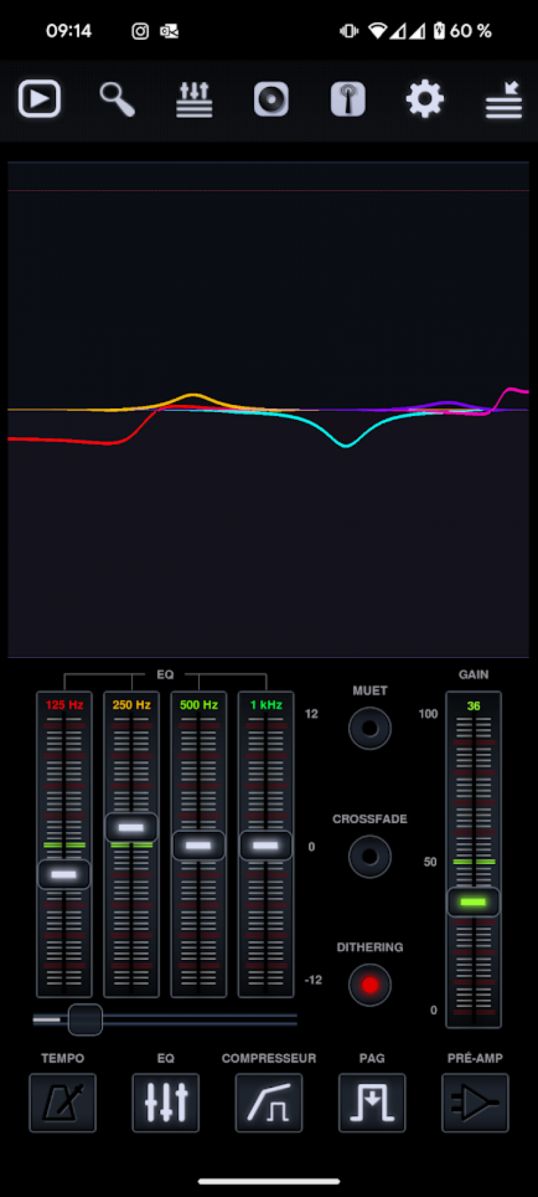The image size is (538, 1197).
Task: Tap the magnifying glass search icon
Action: tap(117, 100)
